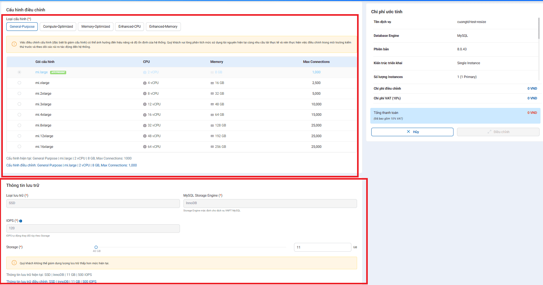Viewport: 543px width, 285px height.
Task: Click memory icon next to 16 GB
Action: 212,83
